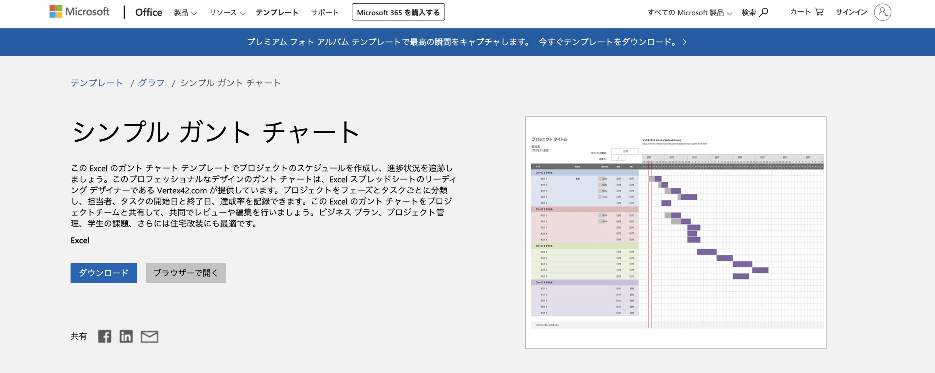Viewport: 935px width, 373px height.
Task: Click the ダウンロード button
Action: (104, 273)
